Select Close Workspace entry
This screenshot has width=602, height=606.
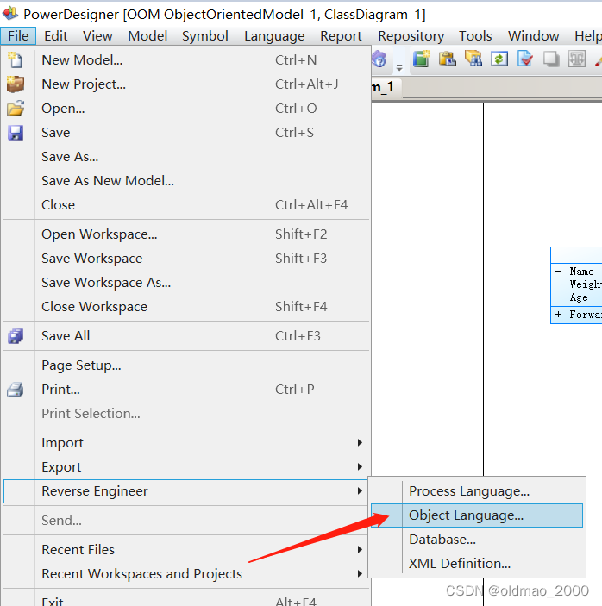point(185,307)
